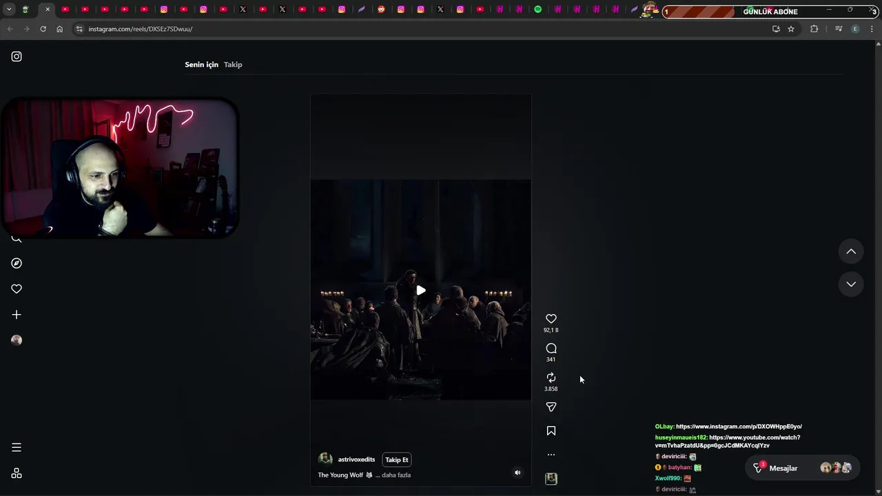The height and width of the screenshot is (496, 882).
Task: Play the paused reel video
Action: [421, 291]
